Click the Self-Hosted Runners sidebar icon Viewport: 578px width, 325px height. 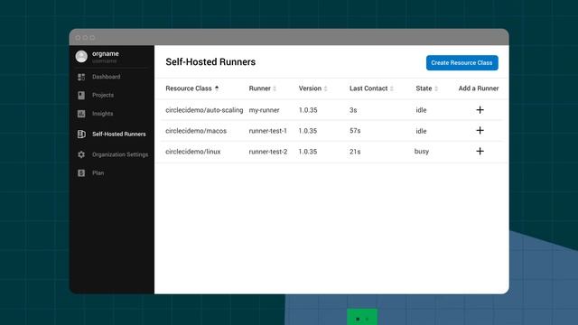[81, 135]
